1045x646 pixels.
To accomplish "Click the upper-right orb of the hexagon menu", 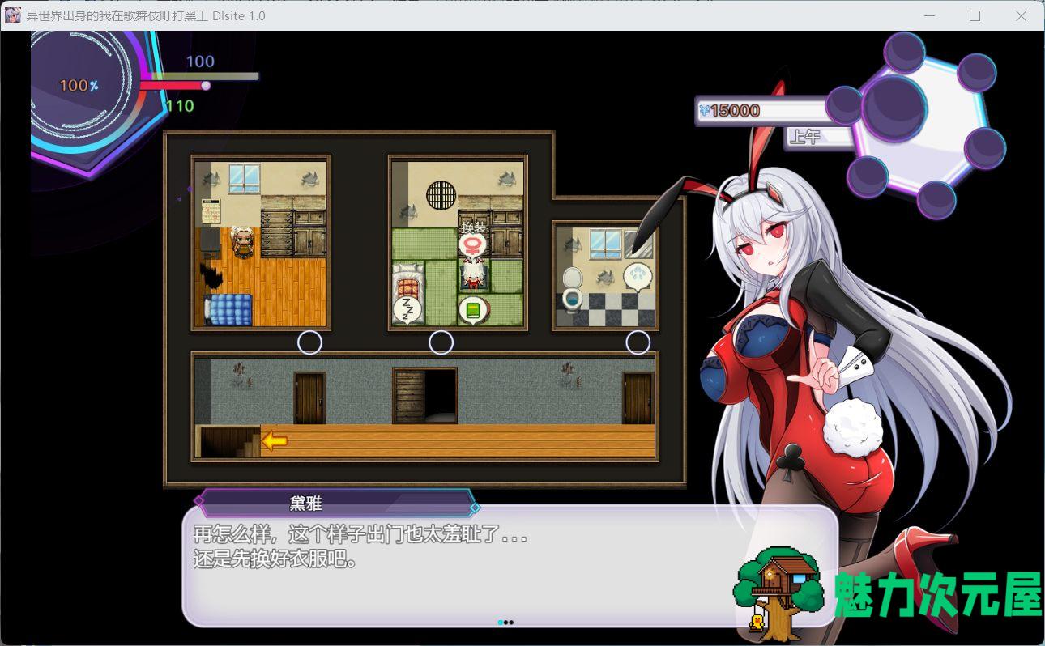I will 976,73.
